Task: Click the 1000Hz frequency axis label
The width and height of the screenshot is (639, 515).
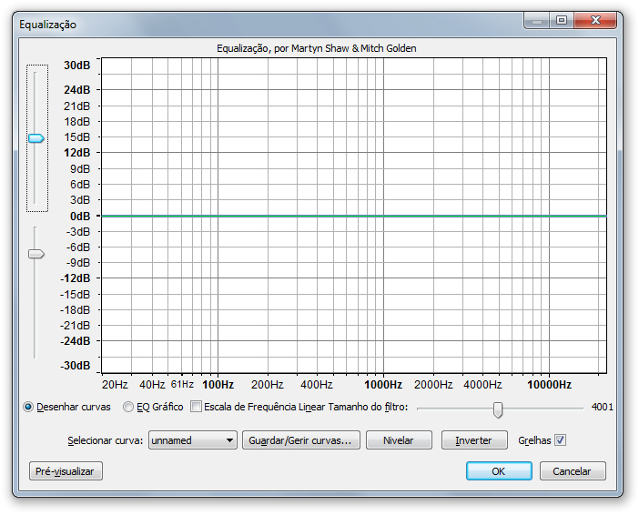Action: (x=383, y=385)
